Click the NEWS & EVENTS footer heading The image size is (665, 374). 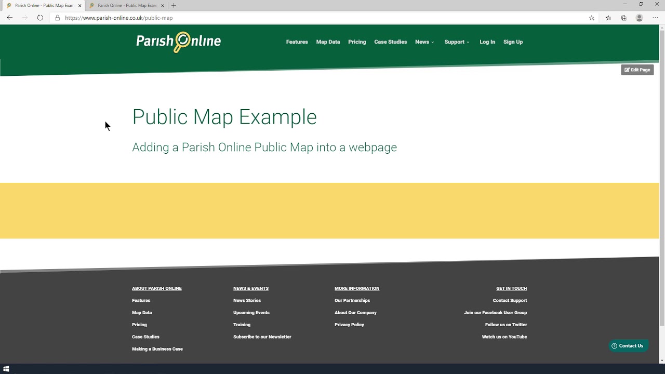(251, 288)
